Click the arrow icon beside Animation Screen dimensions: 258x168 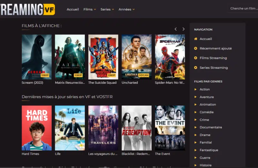pos(195,105)
